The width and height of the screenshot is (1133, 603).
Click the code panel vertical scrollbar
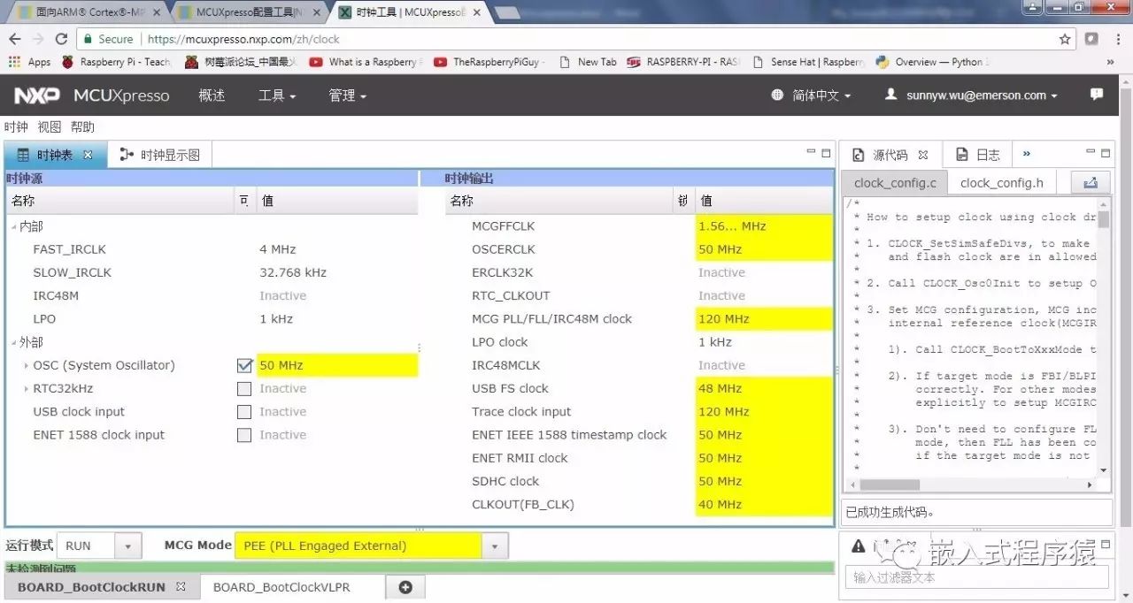pos(1104,219)
